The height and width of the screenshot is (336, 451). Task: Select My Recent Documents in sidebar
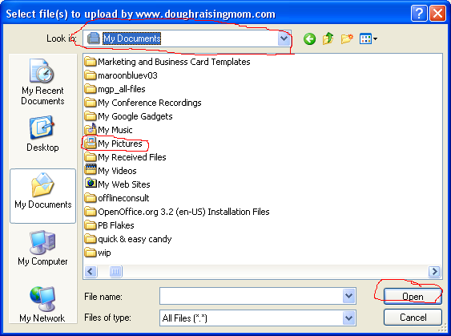click(42, 82)
